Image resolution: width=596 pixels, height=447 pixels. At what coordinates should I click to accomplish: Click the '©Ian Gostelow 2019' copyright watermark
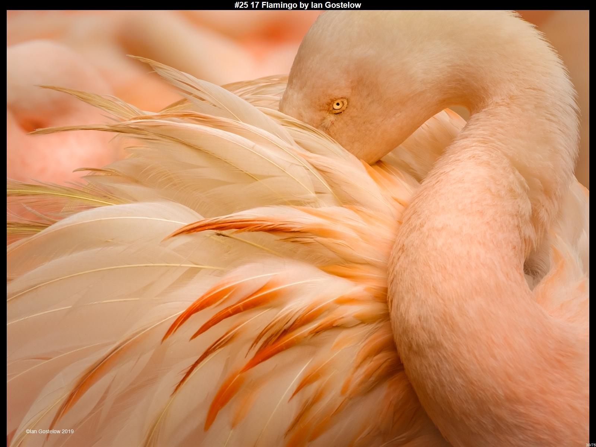[50, 431]
